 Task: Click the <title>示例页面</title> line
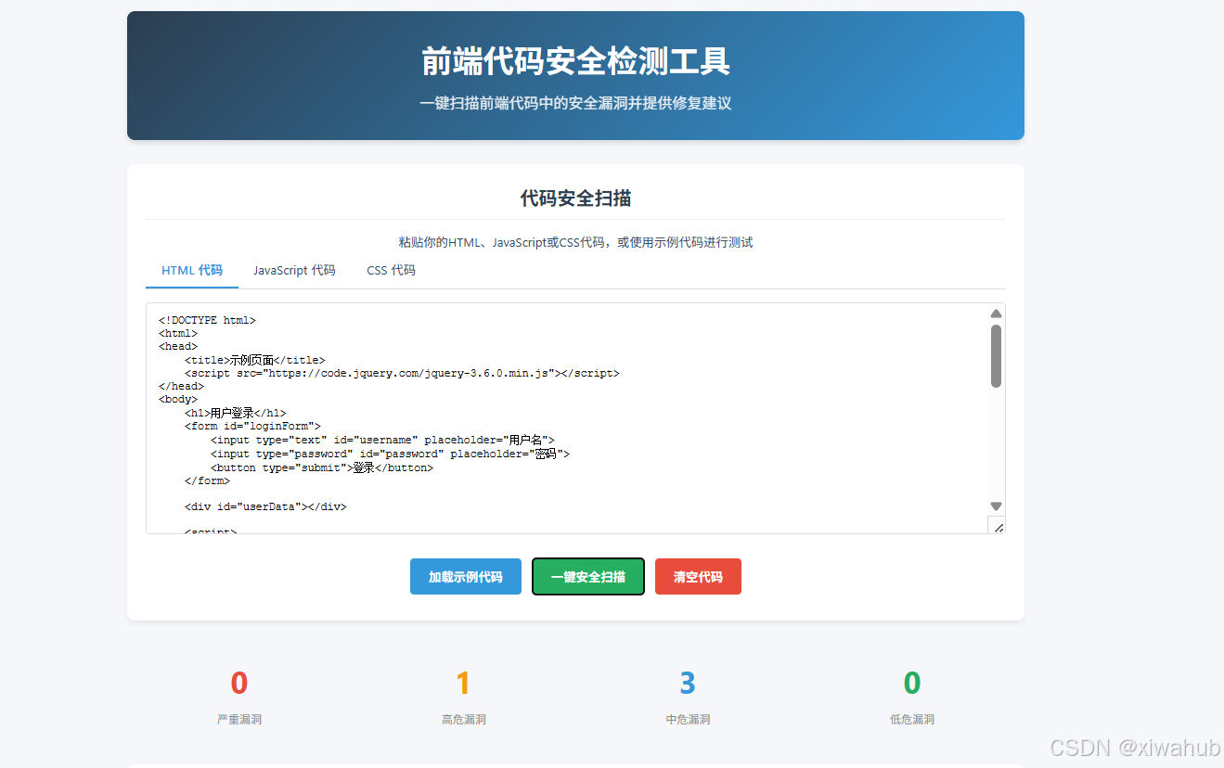[254, 360]
